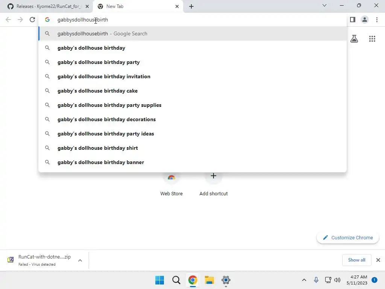385x289 pixels.
Task: Open Settings gear in the taskbar
Action: (x=226, y=280)
